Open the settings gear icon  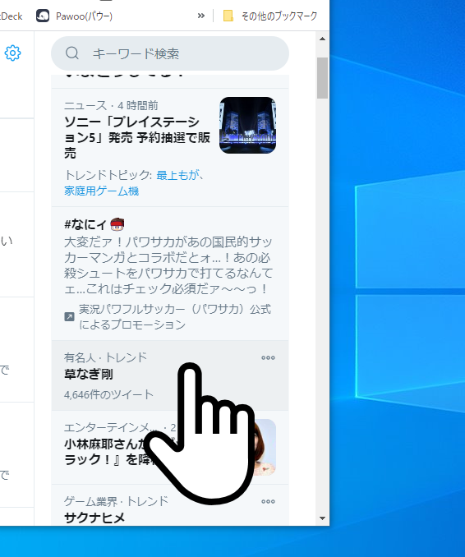[x=13, y=53]
